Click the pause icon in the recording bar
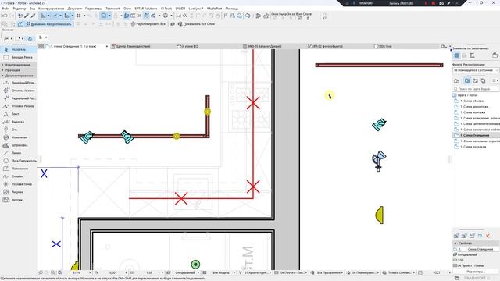 (x=426, y=3)
